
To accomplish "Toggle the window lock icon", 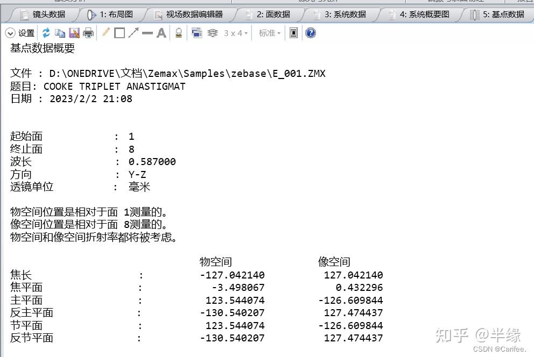I will (x=178, y=33).
